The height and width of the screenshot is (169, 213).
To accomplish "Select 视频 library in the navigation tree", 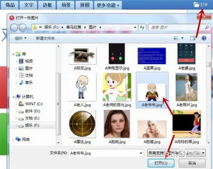I will [x=26, y=61].
